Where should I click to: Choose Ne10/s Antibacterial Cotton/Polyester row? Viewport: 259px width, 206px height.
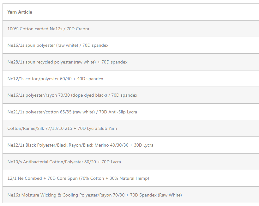[131, 162]
